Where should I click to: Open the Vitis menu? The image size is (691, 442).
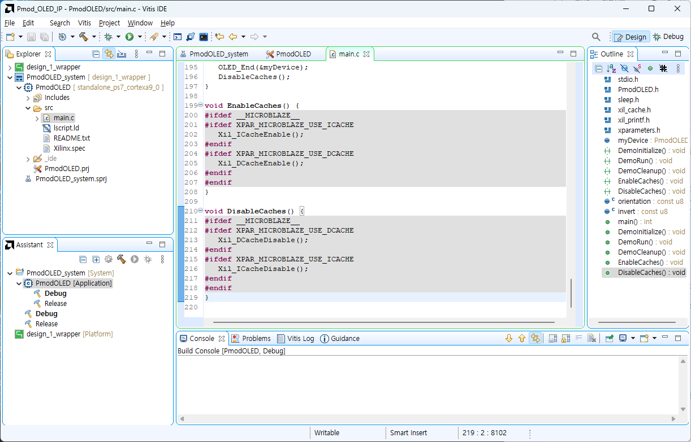click(84, 23)
